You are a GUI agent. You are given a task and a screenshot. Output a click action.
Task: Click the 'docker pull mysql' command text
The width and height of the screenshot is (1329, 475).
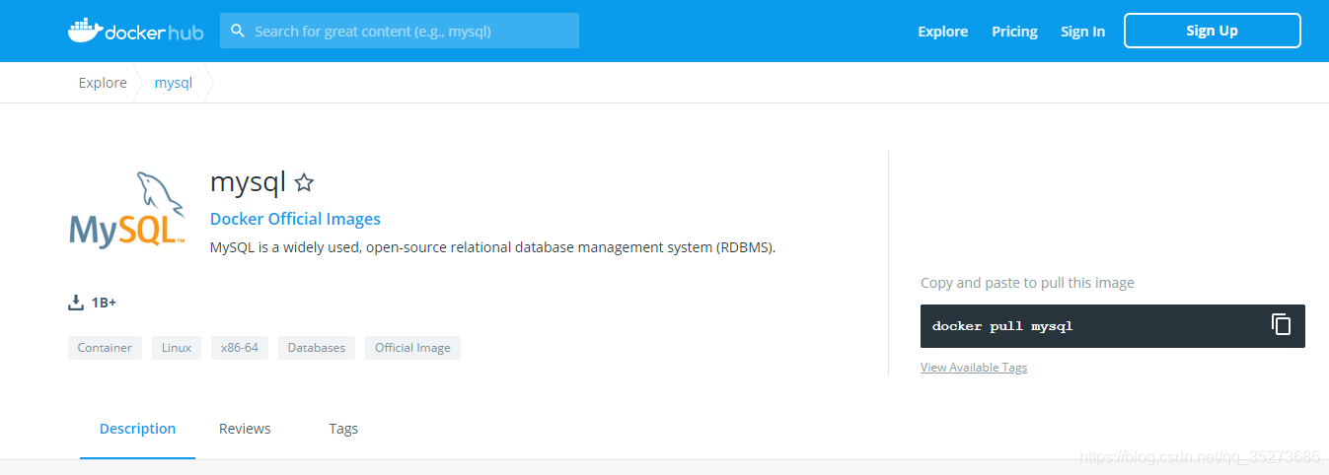[x=1001, y=326]
